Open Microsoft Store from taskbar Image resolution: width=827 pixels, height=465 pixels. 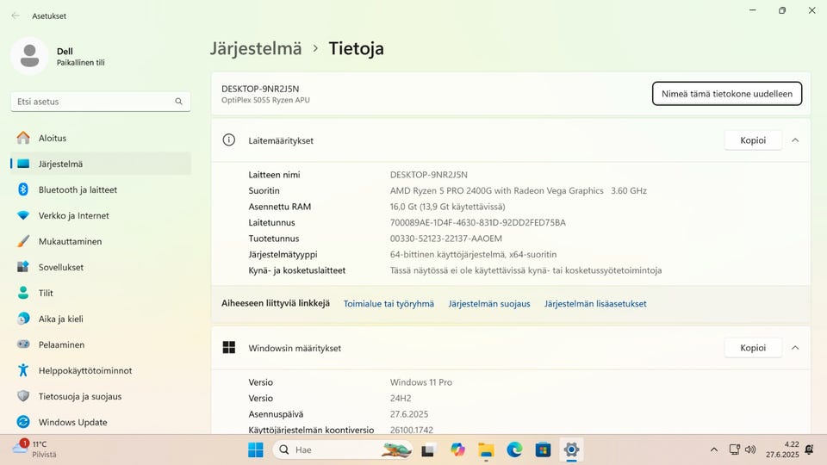[x=543, y=449]
